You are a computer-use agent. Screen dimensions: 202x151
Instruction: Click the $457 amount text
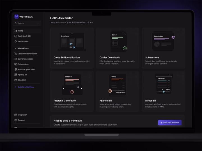point(168,89)
